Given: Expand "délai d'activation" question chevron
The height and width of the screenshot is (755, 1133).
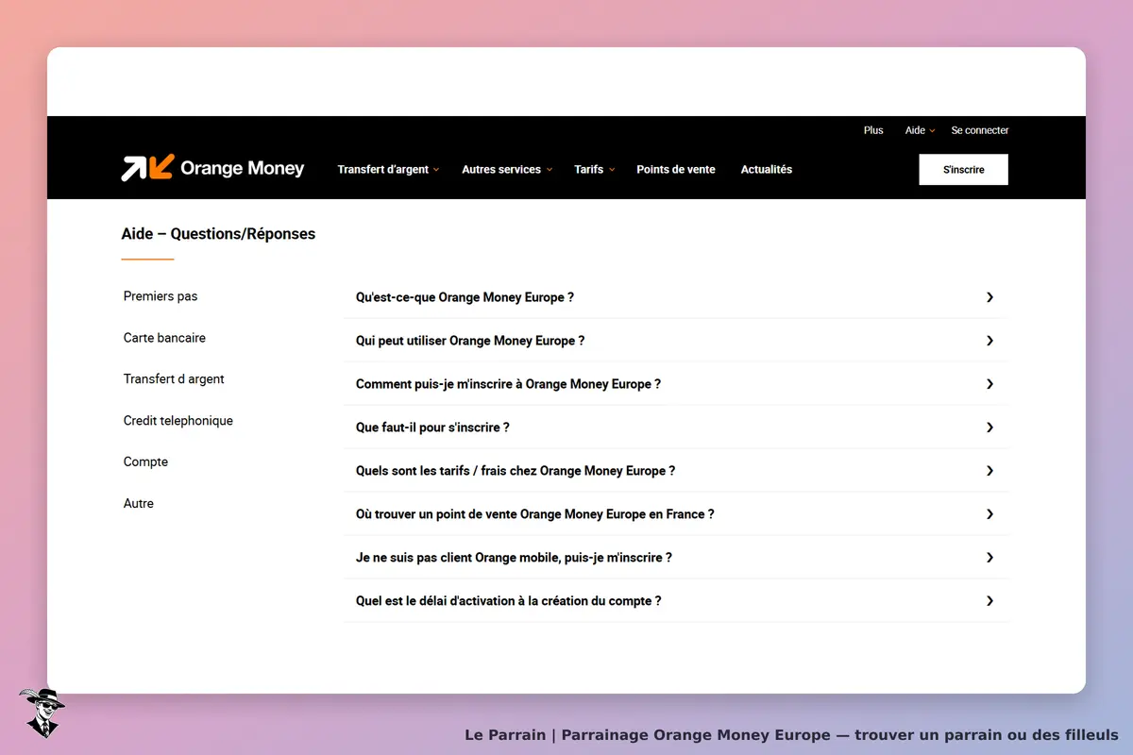Looking at the screenshot, I should pyautogui.click(x=989, y=601).
